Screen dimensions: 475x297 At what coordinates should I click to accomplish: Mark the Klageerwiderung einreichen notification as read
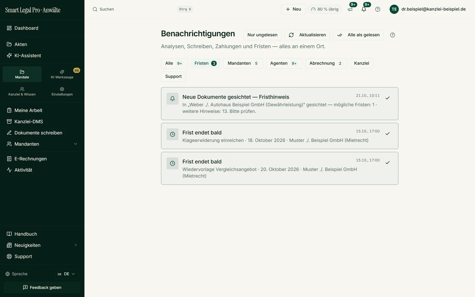(387, 134)
